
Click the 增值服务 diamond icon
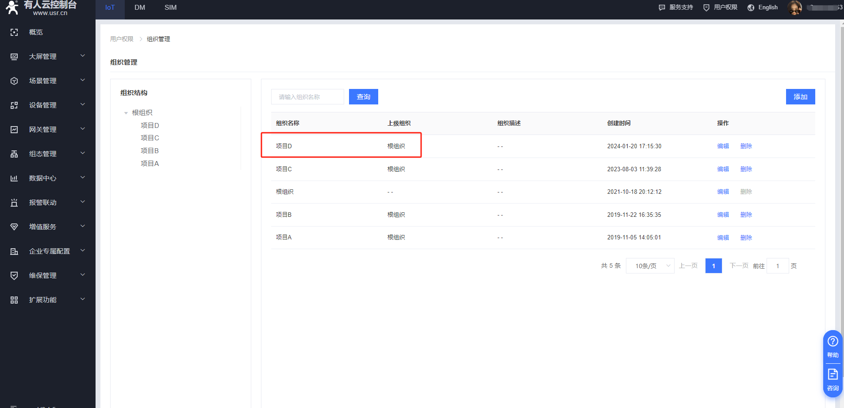point(14,227)
